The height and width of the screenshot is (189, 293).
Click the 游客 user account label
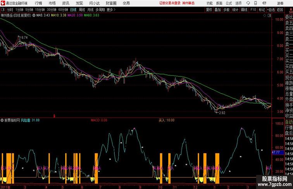pos(280,3)
